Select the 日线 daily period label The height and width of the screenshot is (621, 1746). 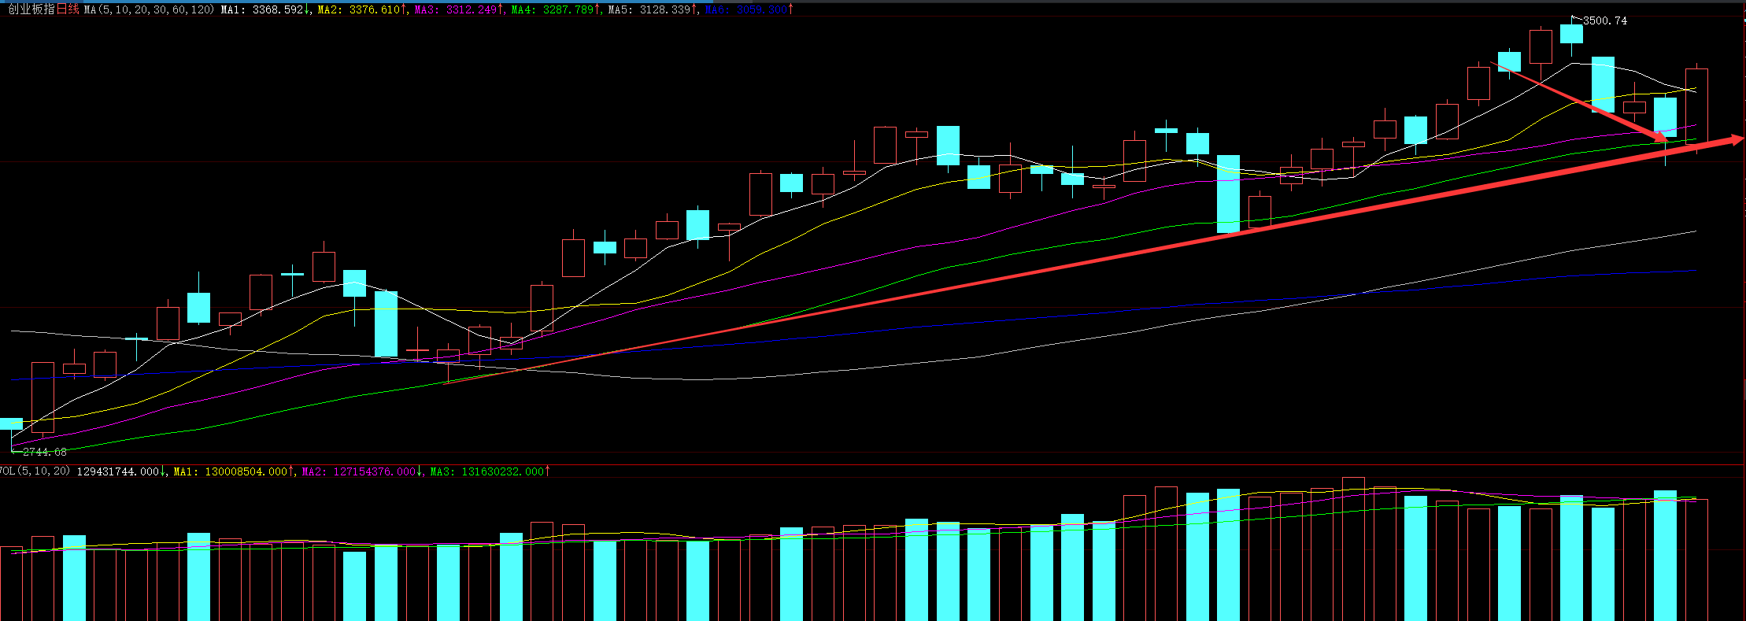[68, 9]
